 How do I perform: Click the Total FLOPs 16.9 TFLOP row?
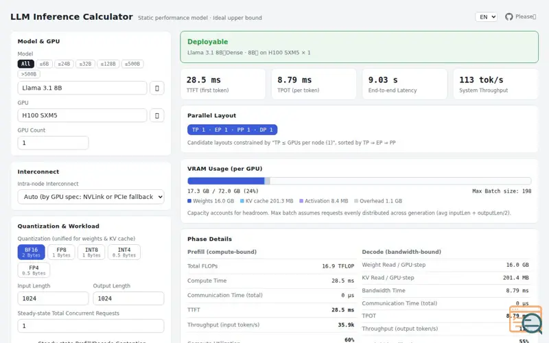click(270, 266)
